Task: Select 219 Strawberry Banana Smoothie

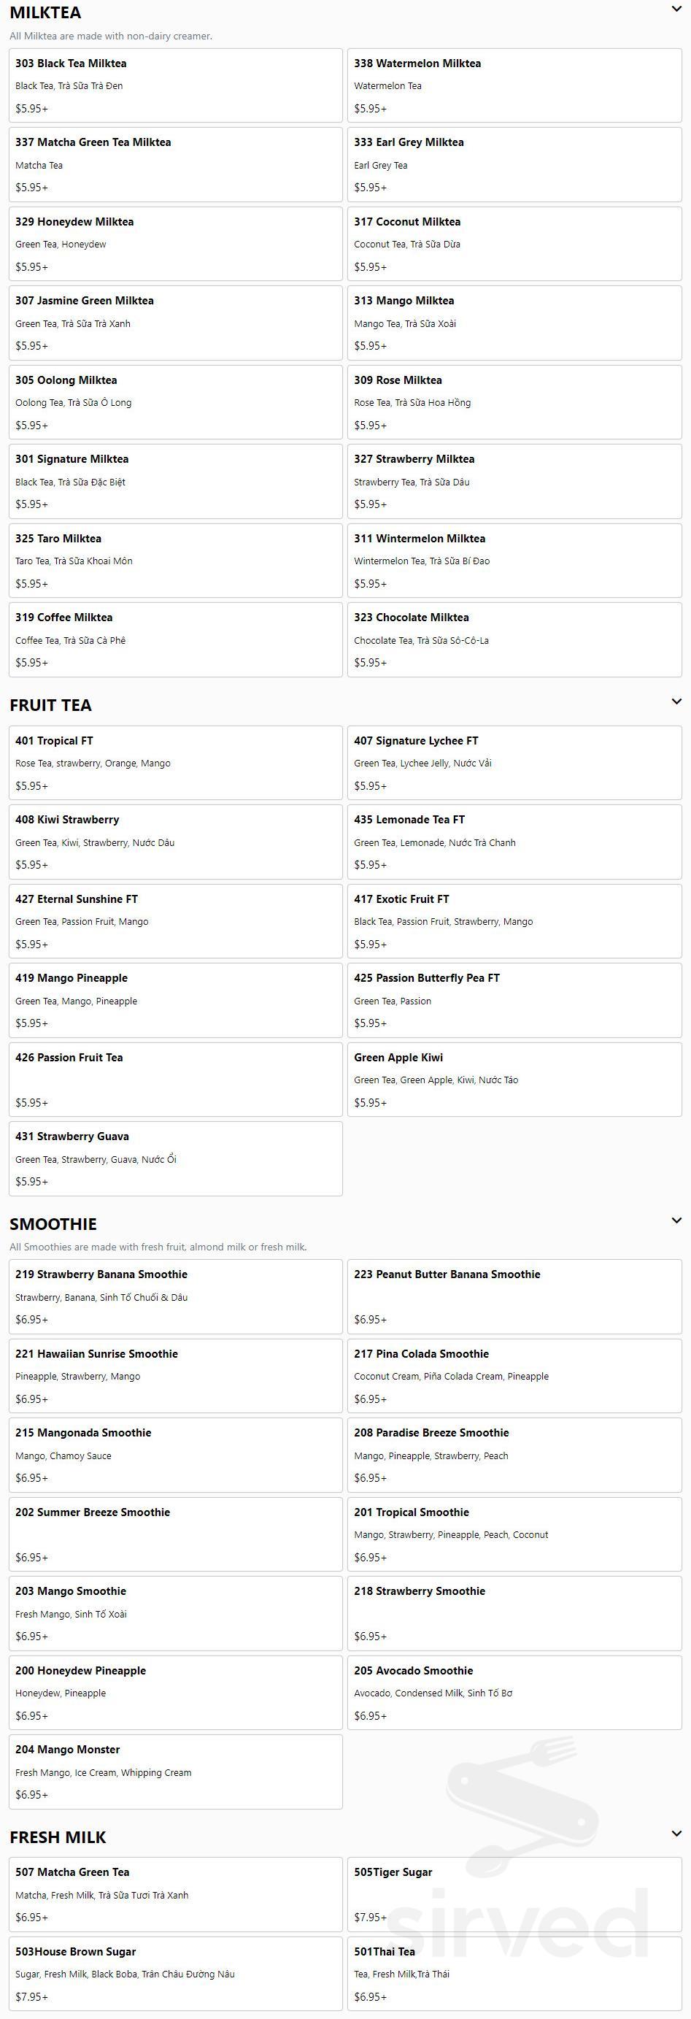Action: [176, 1296]
